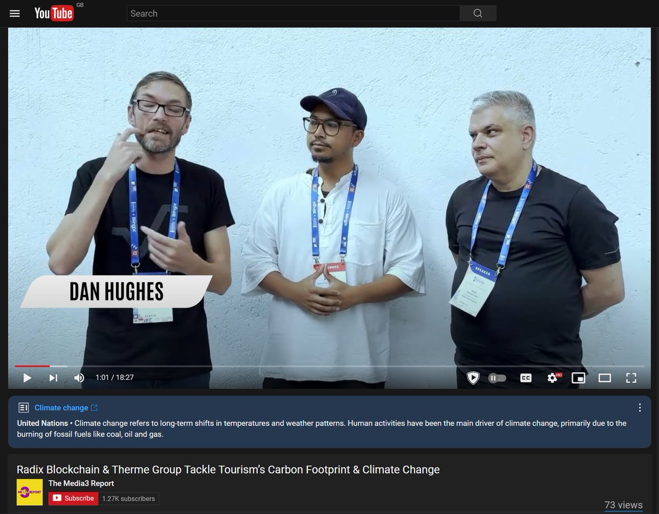Click the 73 views counter
Screen dimensions: 659x514
tap(623, 505)
